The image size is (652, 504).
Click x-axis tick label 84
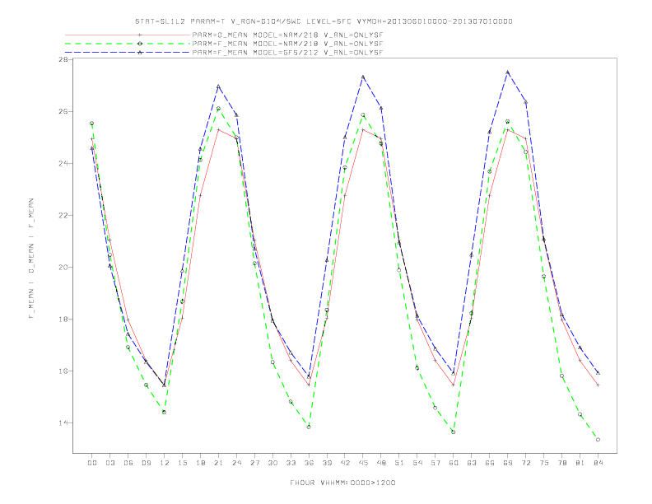pos(598,463)
